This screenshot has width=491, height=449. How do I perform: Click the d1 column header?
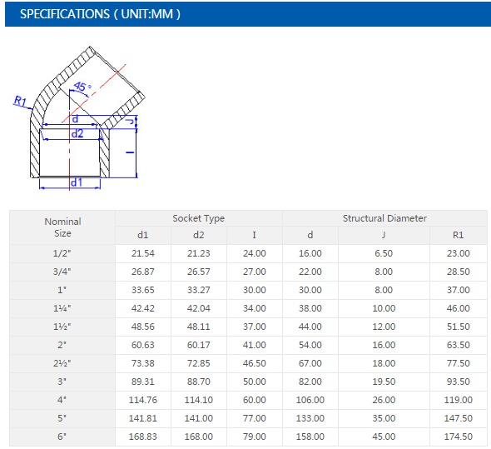[x=143, y=235]
